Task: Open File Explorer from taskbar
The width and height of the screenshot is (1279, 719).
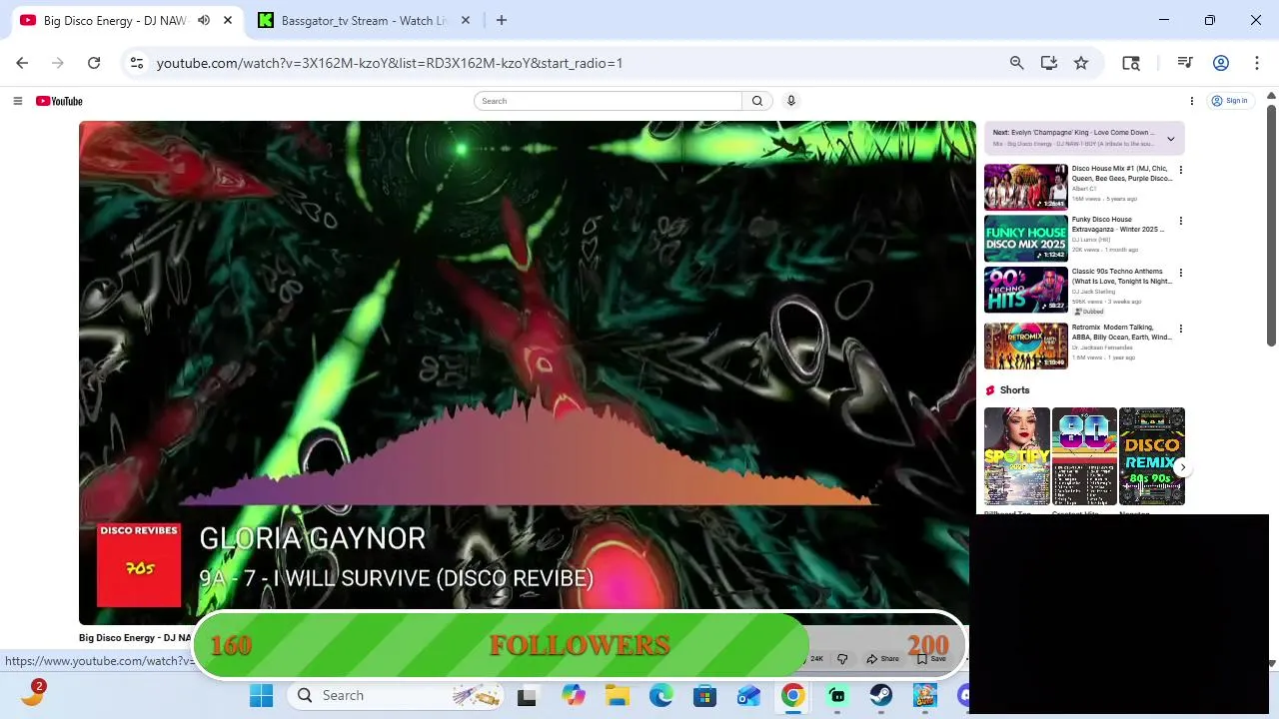Action: pos(617,696)
